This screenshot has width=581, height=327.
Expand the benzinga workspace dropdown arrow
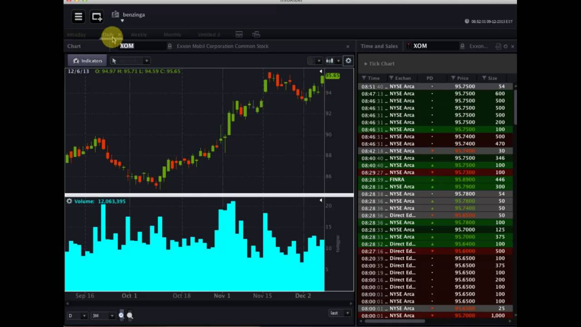tap(122, 21)
